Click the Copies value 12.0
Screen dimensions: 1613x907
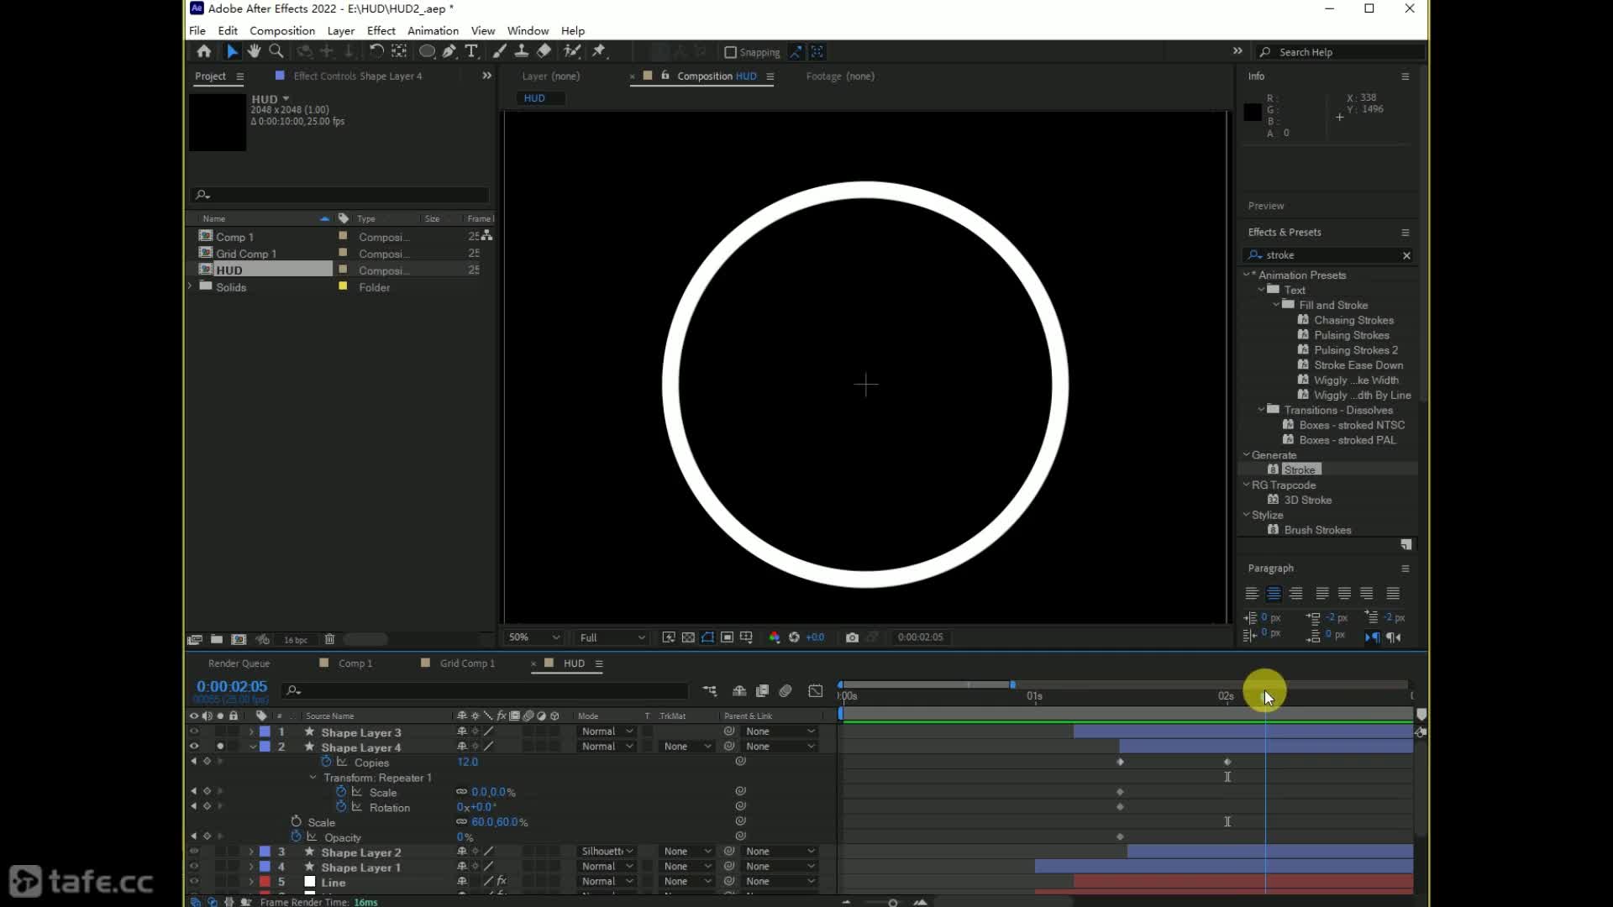[468, 762]
